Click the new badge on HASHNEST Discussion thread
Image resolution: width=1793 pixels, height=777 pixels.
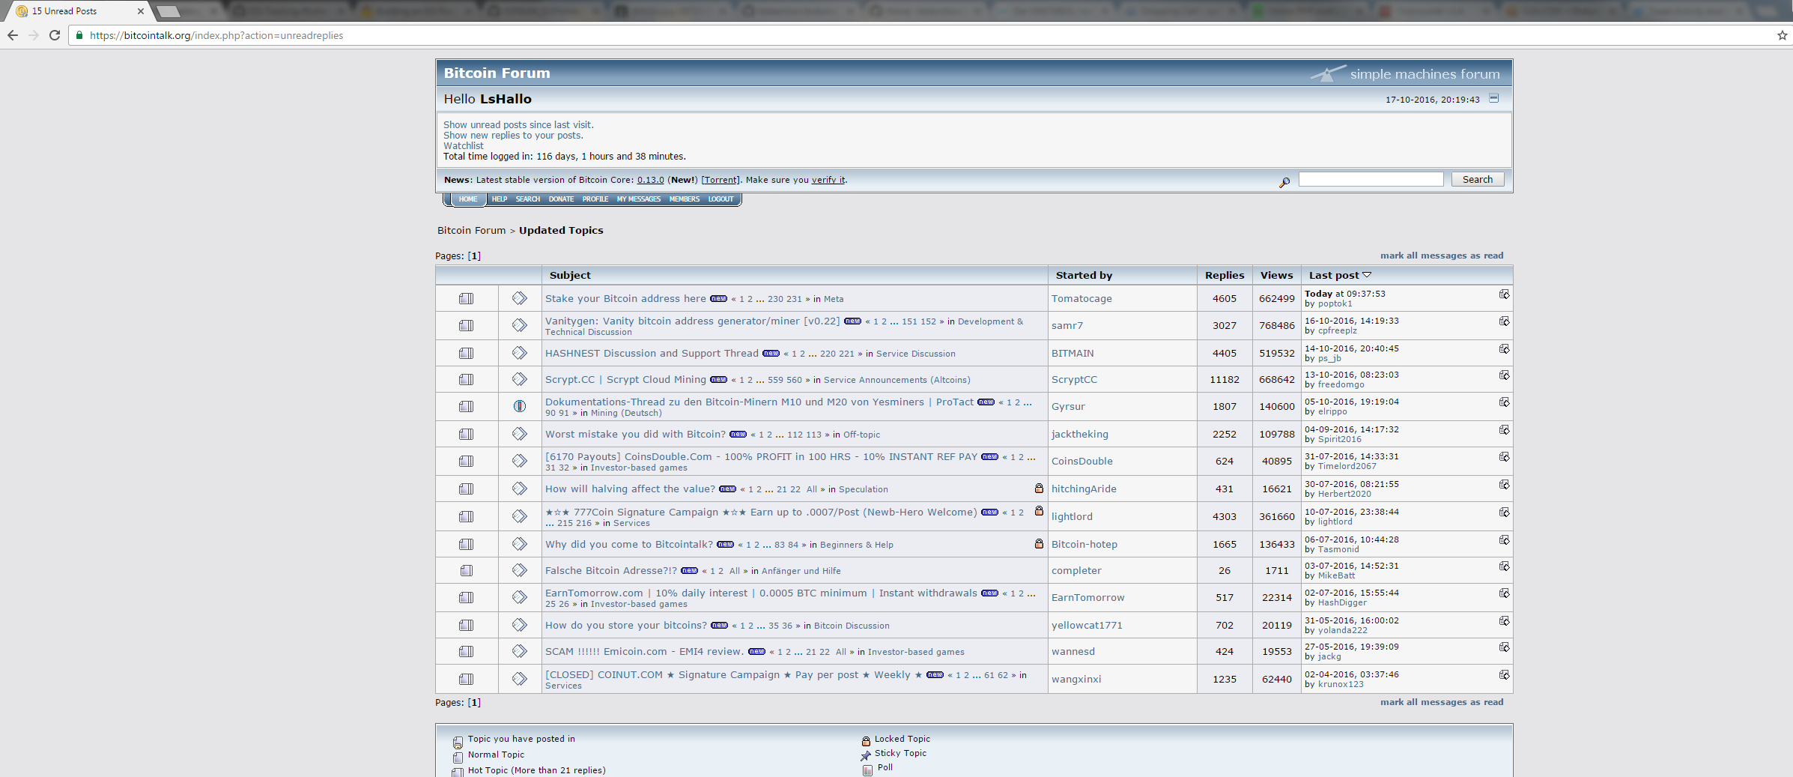pyautogui.click(x=771, y=354)
